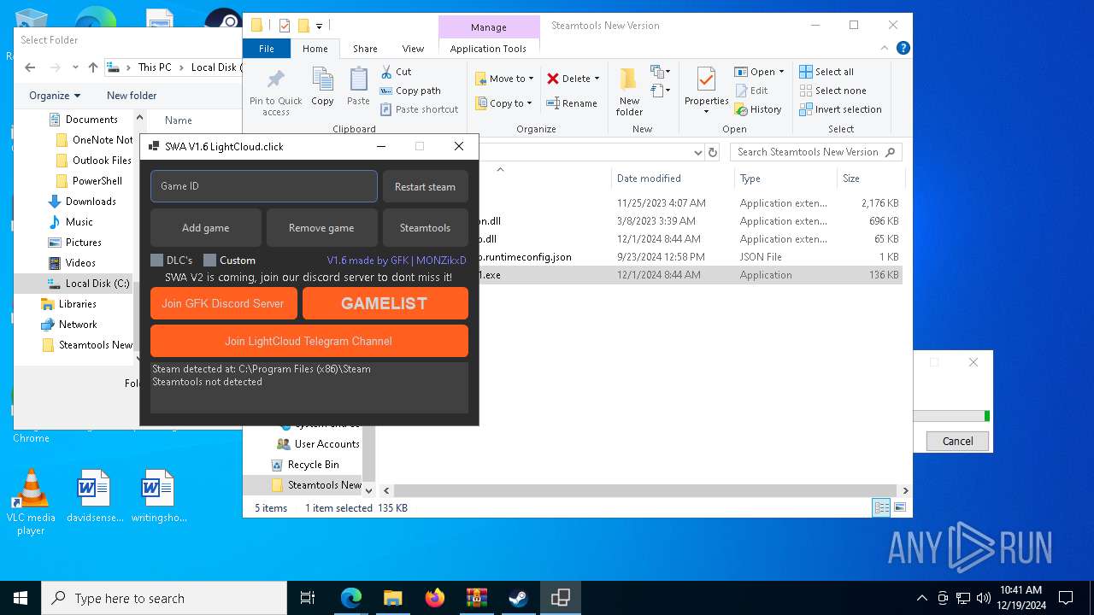Switch to the Share ribbon tab
Screen dimensions: 1094x615
365,49
